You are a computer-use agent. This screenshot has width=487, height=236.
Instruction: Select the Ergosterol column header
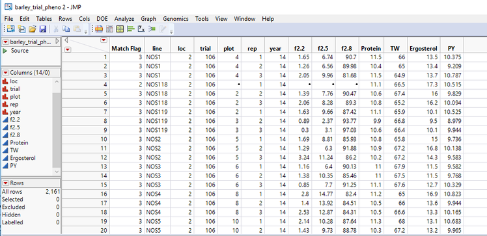[423, 48]
